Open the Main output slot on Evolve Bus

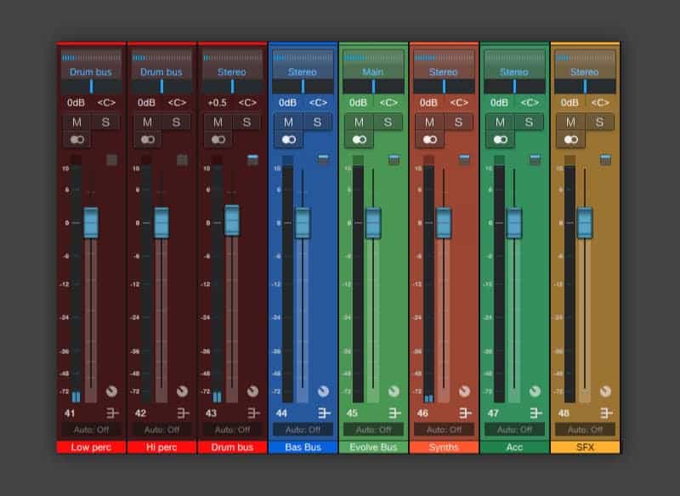[372, 71]
